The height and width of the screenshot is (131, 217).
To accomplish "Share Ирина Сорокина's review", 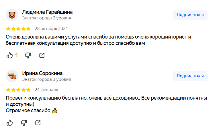I will (38, 123).
